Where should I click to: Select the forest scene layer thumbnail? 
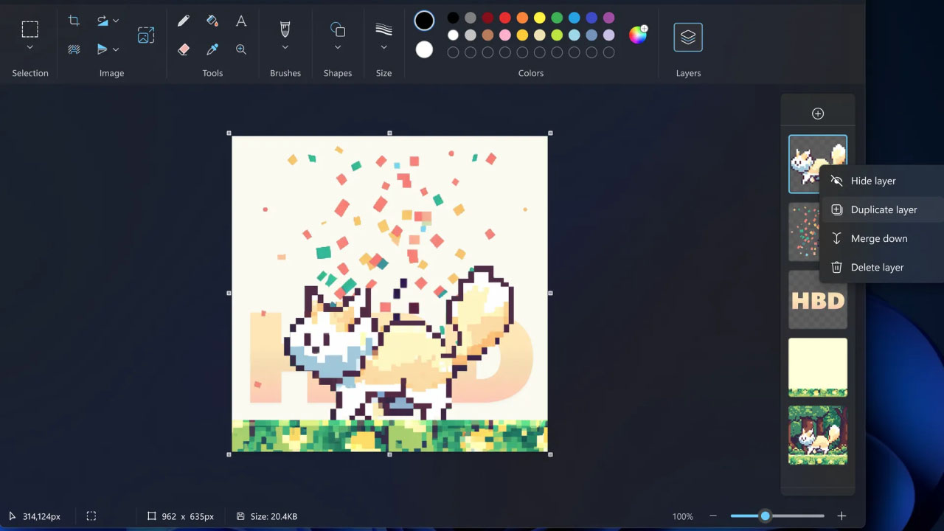tap(818, 435)
